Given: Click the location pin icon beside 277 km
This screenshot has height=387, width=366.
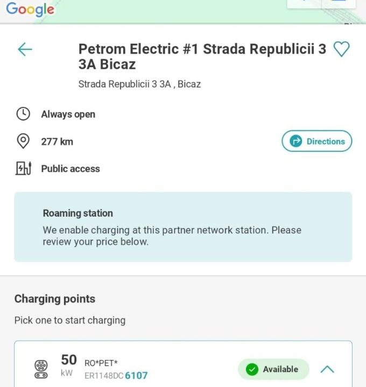Looking at the screenshot, I should tap(23, 141).
